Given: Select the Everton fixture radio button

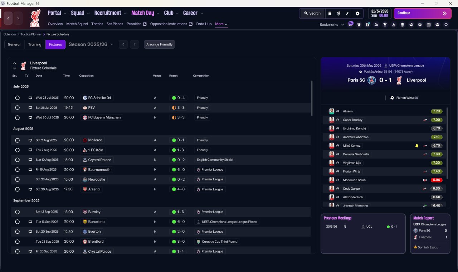Looking at the screenshot, I should 17,232.
